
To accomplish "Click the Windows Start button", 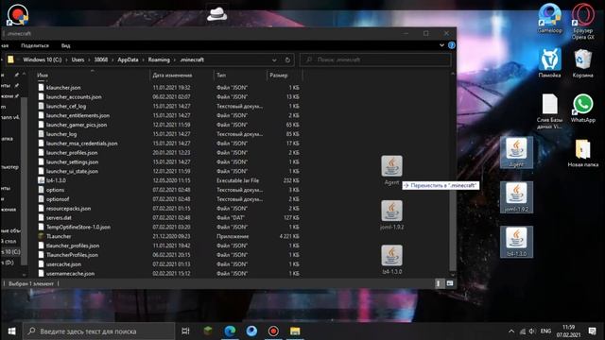I will 11,331.
